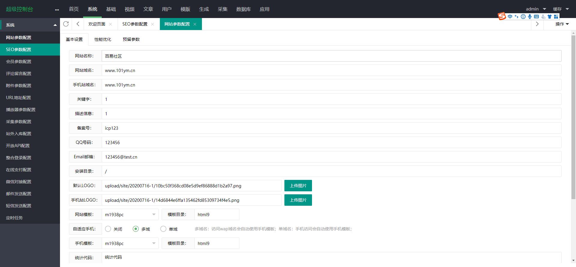The width and height of the screenshot is (576, 267).
Task: Click the refresh icon in the tab bar
Action: (66, 24)
